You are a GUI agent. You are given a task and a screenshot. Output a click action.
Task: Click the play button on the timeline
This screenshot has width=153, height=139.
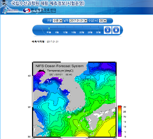(108, 30)
